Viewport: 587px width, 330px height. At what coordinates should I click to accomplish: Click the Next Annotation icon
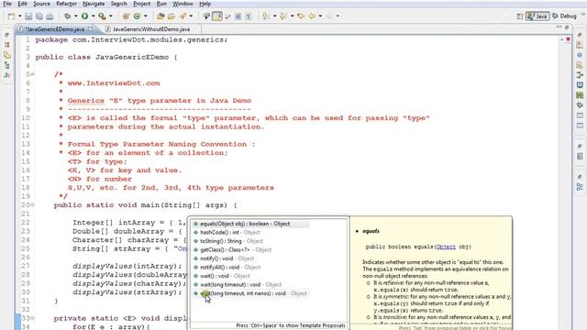coord(265,16)
